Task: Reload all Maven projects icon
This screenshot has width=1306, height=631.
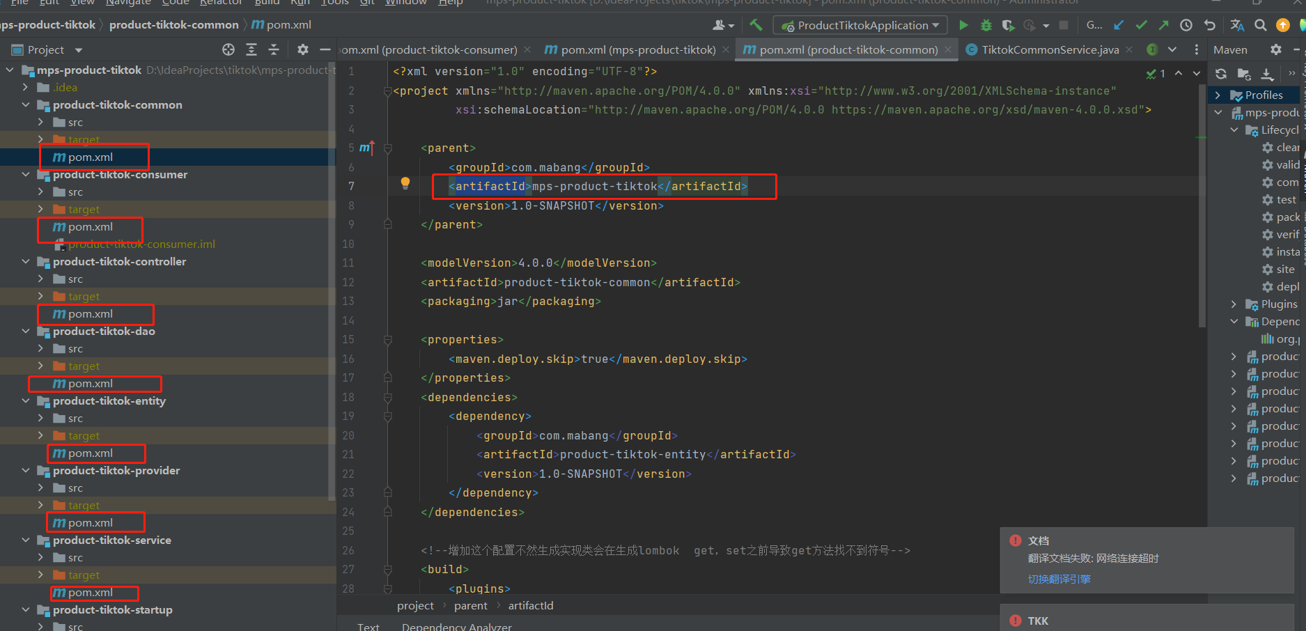Action: tap(1221, 74)
